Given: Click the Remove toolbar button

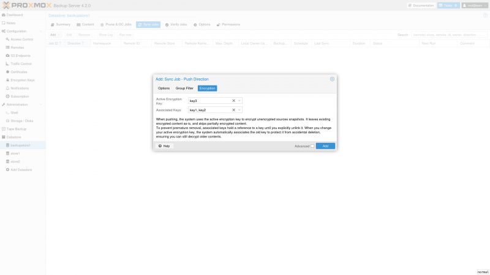Looking at the screenshot, I should pyautogui.click(x=84, y=35).
